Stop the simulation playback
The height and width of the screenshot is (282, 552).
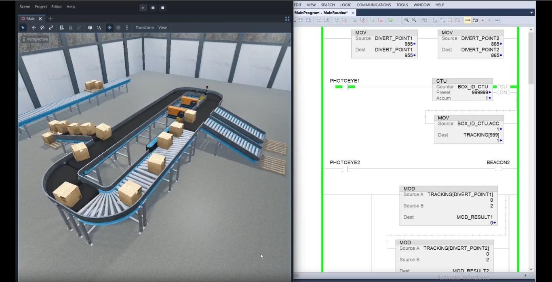point(163,8)
